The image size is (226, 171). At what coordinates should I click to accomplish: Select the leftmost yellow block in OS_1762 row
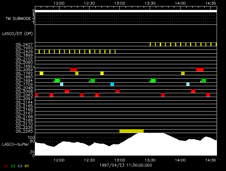pos(41,73)
